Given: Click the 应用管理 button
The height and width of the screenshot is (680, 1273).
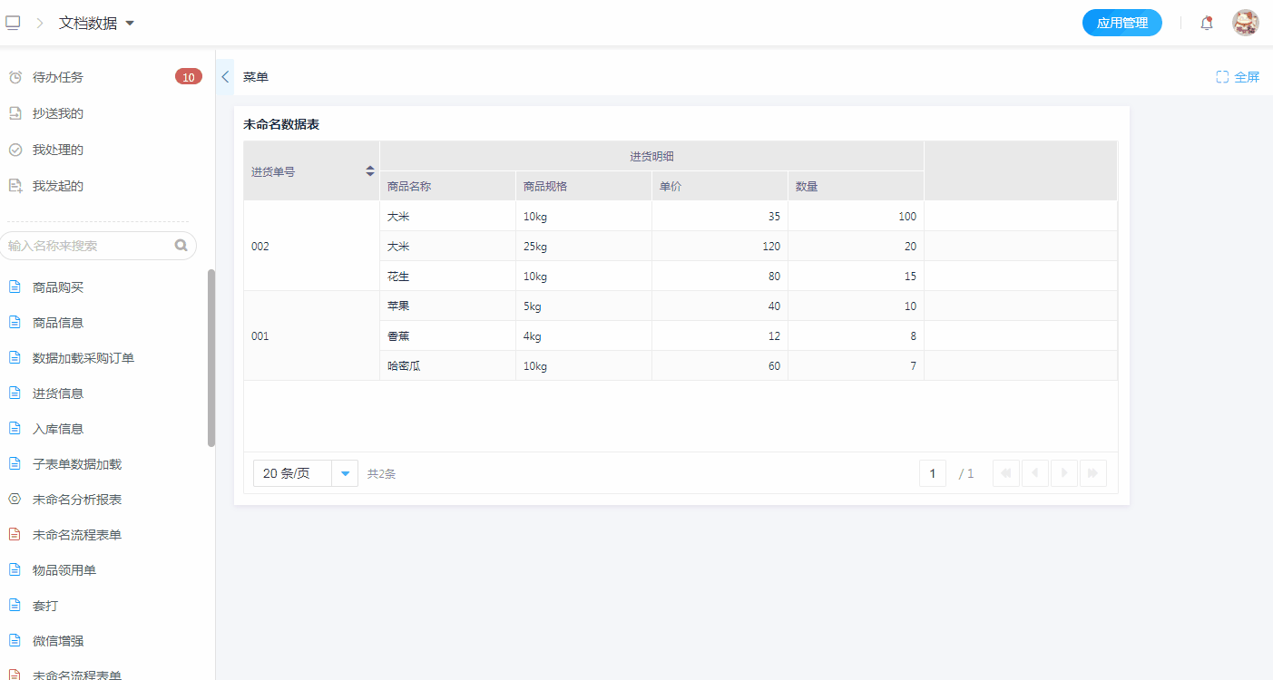Looking at the screenshot, I should [1121, 24].
